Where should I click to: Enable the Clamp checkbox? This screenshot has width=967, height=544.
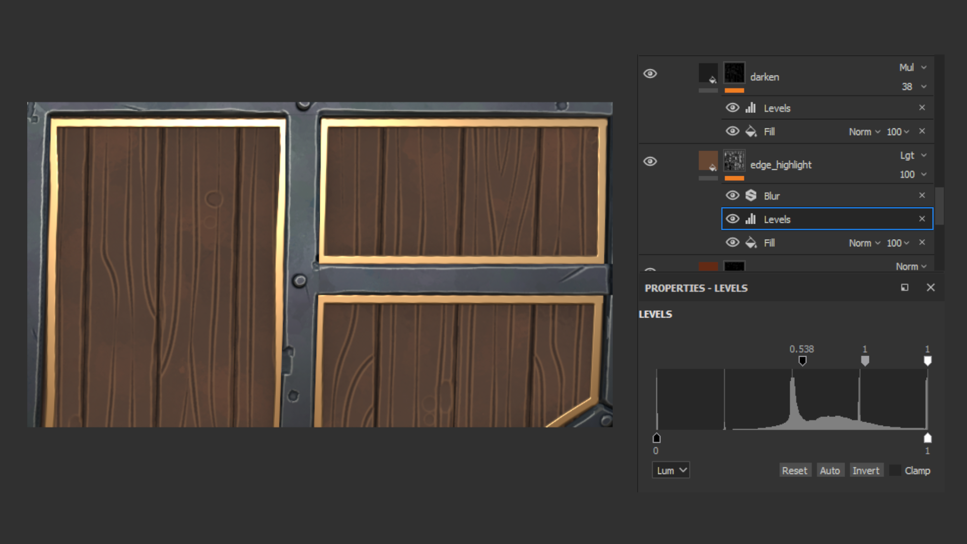895,470
